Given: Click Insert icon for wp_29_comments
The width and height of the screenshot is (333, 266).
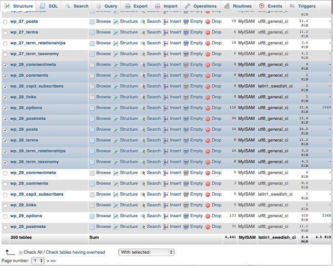Looking at the screenshot, I should [166, 183].
